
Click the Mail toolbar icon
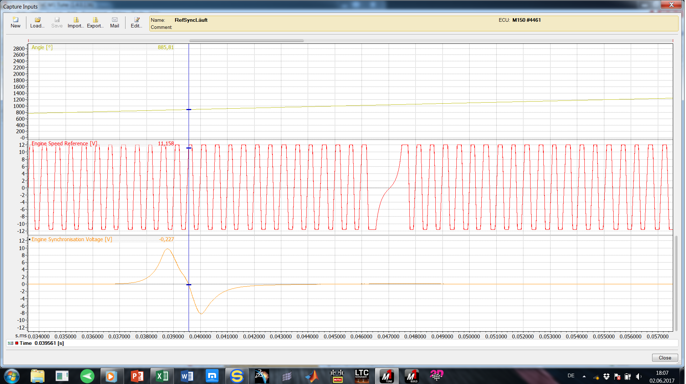(114, 22)
